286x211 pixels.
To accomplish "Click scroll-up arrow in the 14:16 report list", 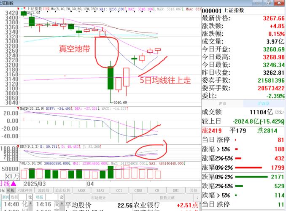I will (x=62, y=203).
